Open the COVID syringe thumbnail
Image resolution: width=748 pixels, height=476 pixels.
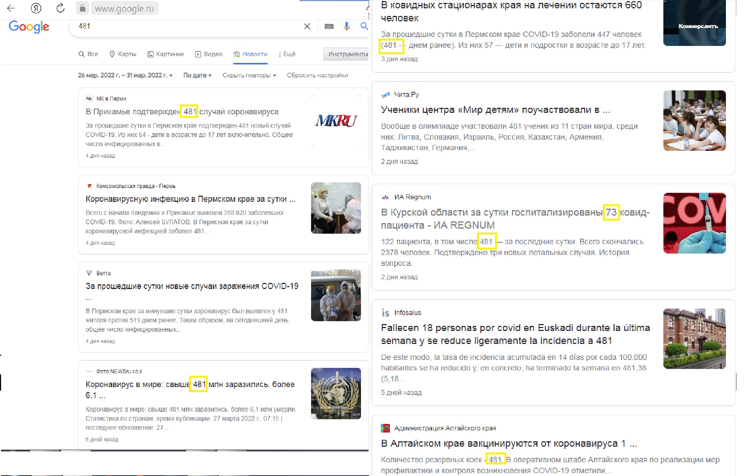(694, 223)
